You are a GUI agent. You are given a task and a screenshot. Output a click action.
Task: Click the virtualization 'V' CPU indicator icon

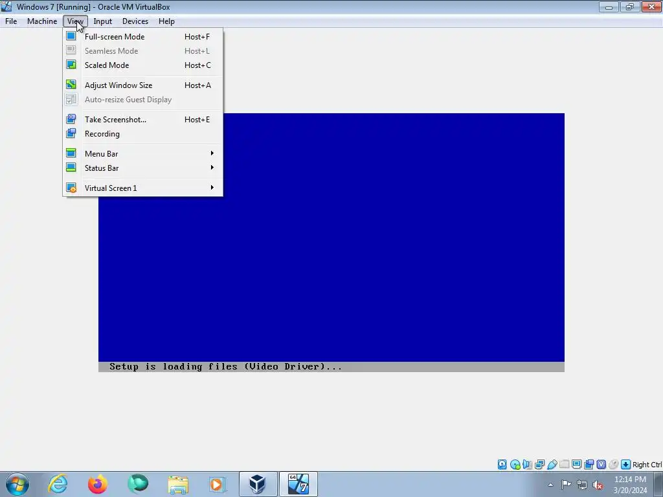pos(601,465)
